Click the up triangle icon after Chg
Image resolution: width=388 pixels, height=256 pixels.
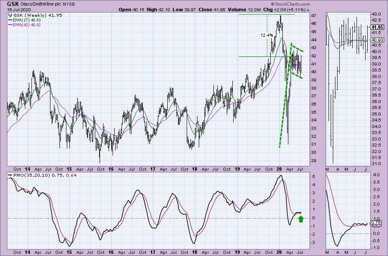click(308, 10)
